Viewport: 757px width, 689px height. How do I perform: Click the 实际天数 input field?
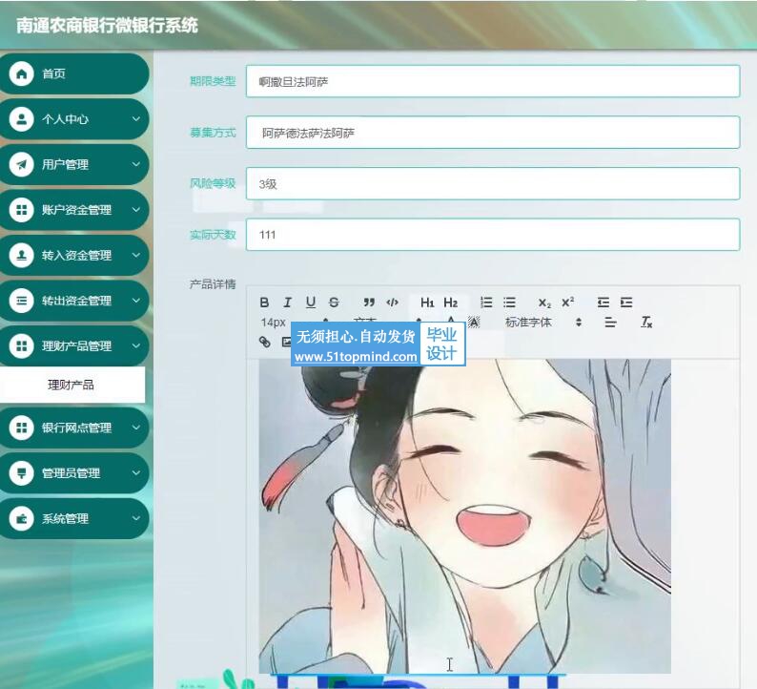point(493,235)
